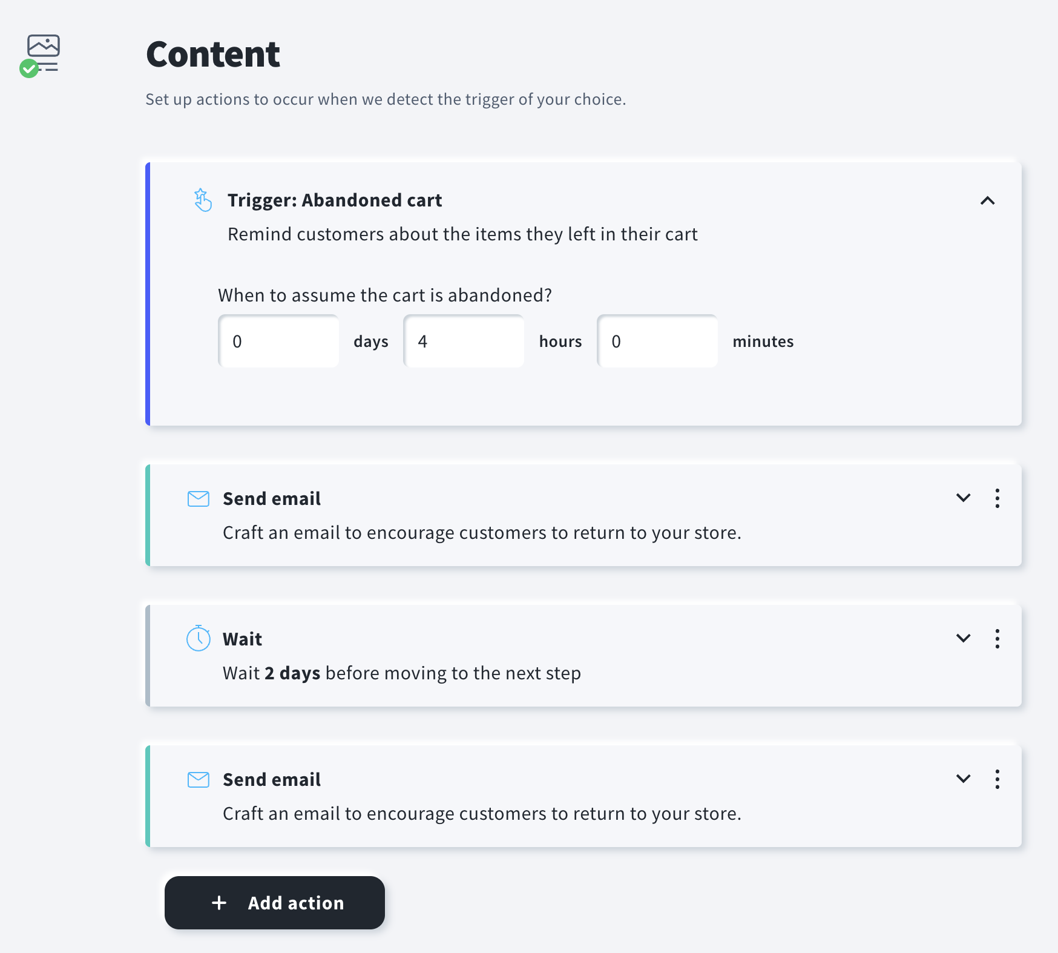Click the Trigger: Abandoned cart heading
Image resolution: width=1058 pixels, height=953 pixels.
[335, 200]
